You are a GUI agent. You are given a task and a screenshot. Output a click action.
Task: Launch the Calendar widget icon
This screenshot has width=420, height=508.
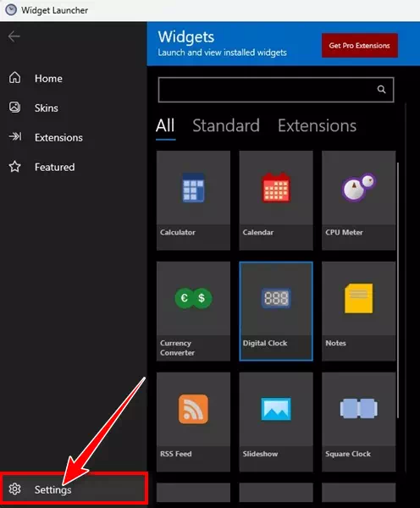tap(276, 188)
